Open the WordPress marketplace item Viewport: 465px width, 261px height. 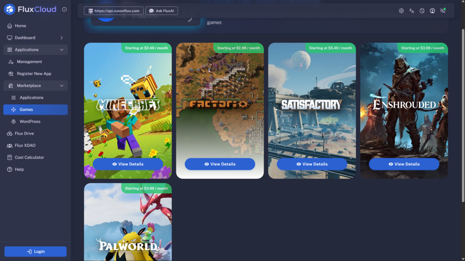[x=35, y=122]
